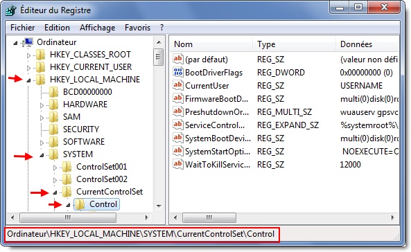Click the Ordinateur computer icon
This screenshot has height=252, width=411.
pyautogui.click(x=28, y=42)
